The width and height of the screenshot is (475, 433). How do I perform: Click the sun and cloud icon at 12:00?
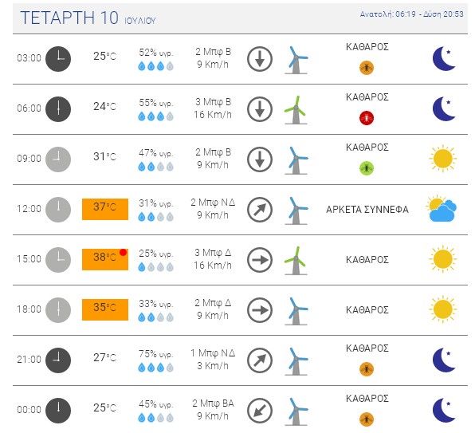coord(442,208)
